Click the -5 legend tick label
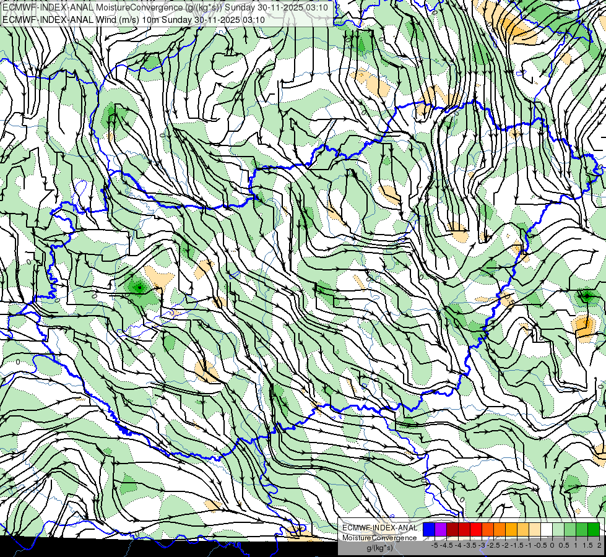 click(x=435, y=545)
